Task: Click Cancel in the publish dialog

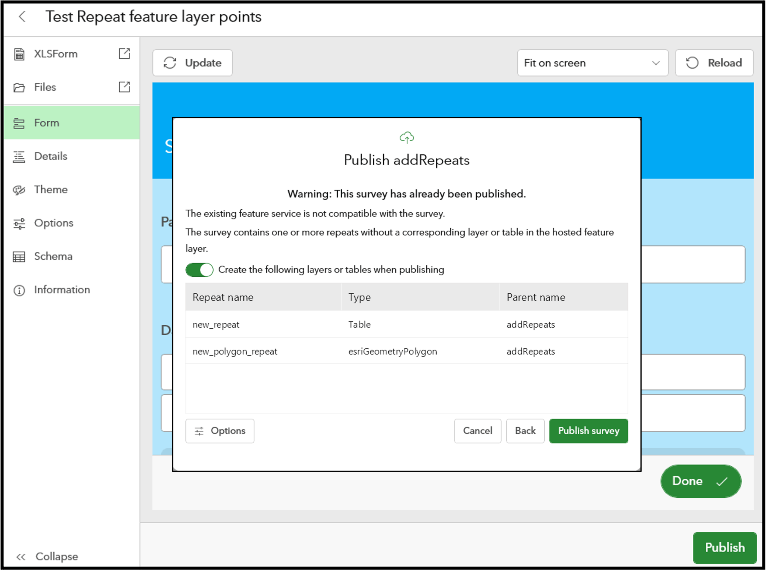Action: tap(478, 431)
